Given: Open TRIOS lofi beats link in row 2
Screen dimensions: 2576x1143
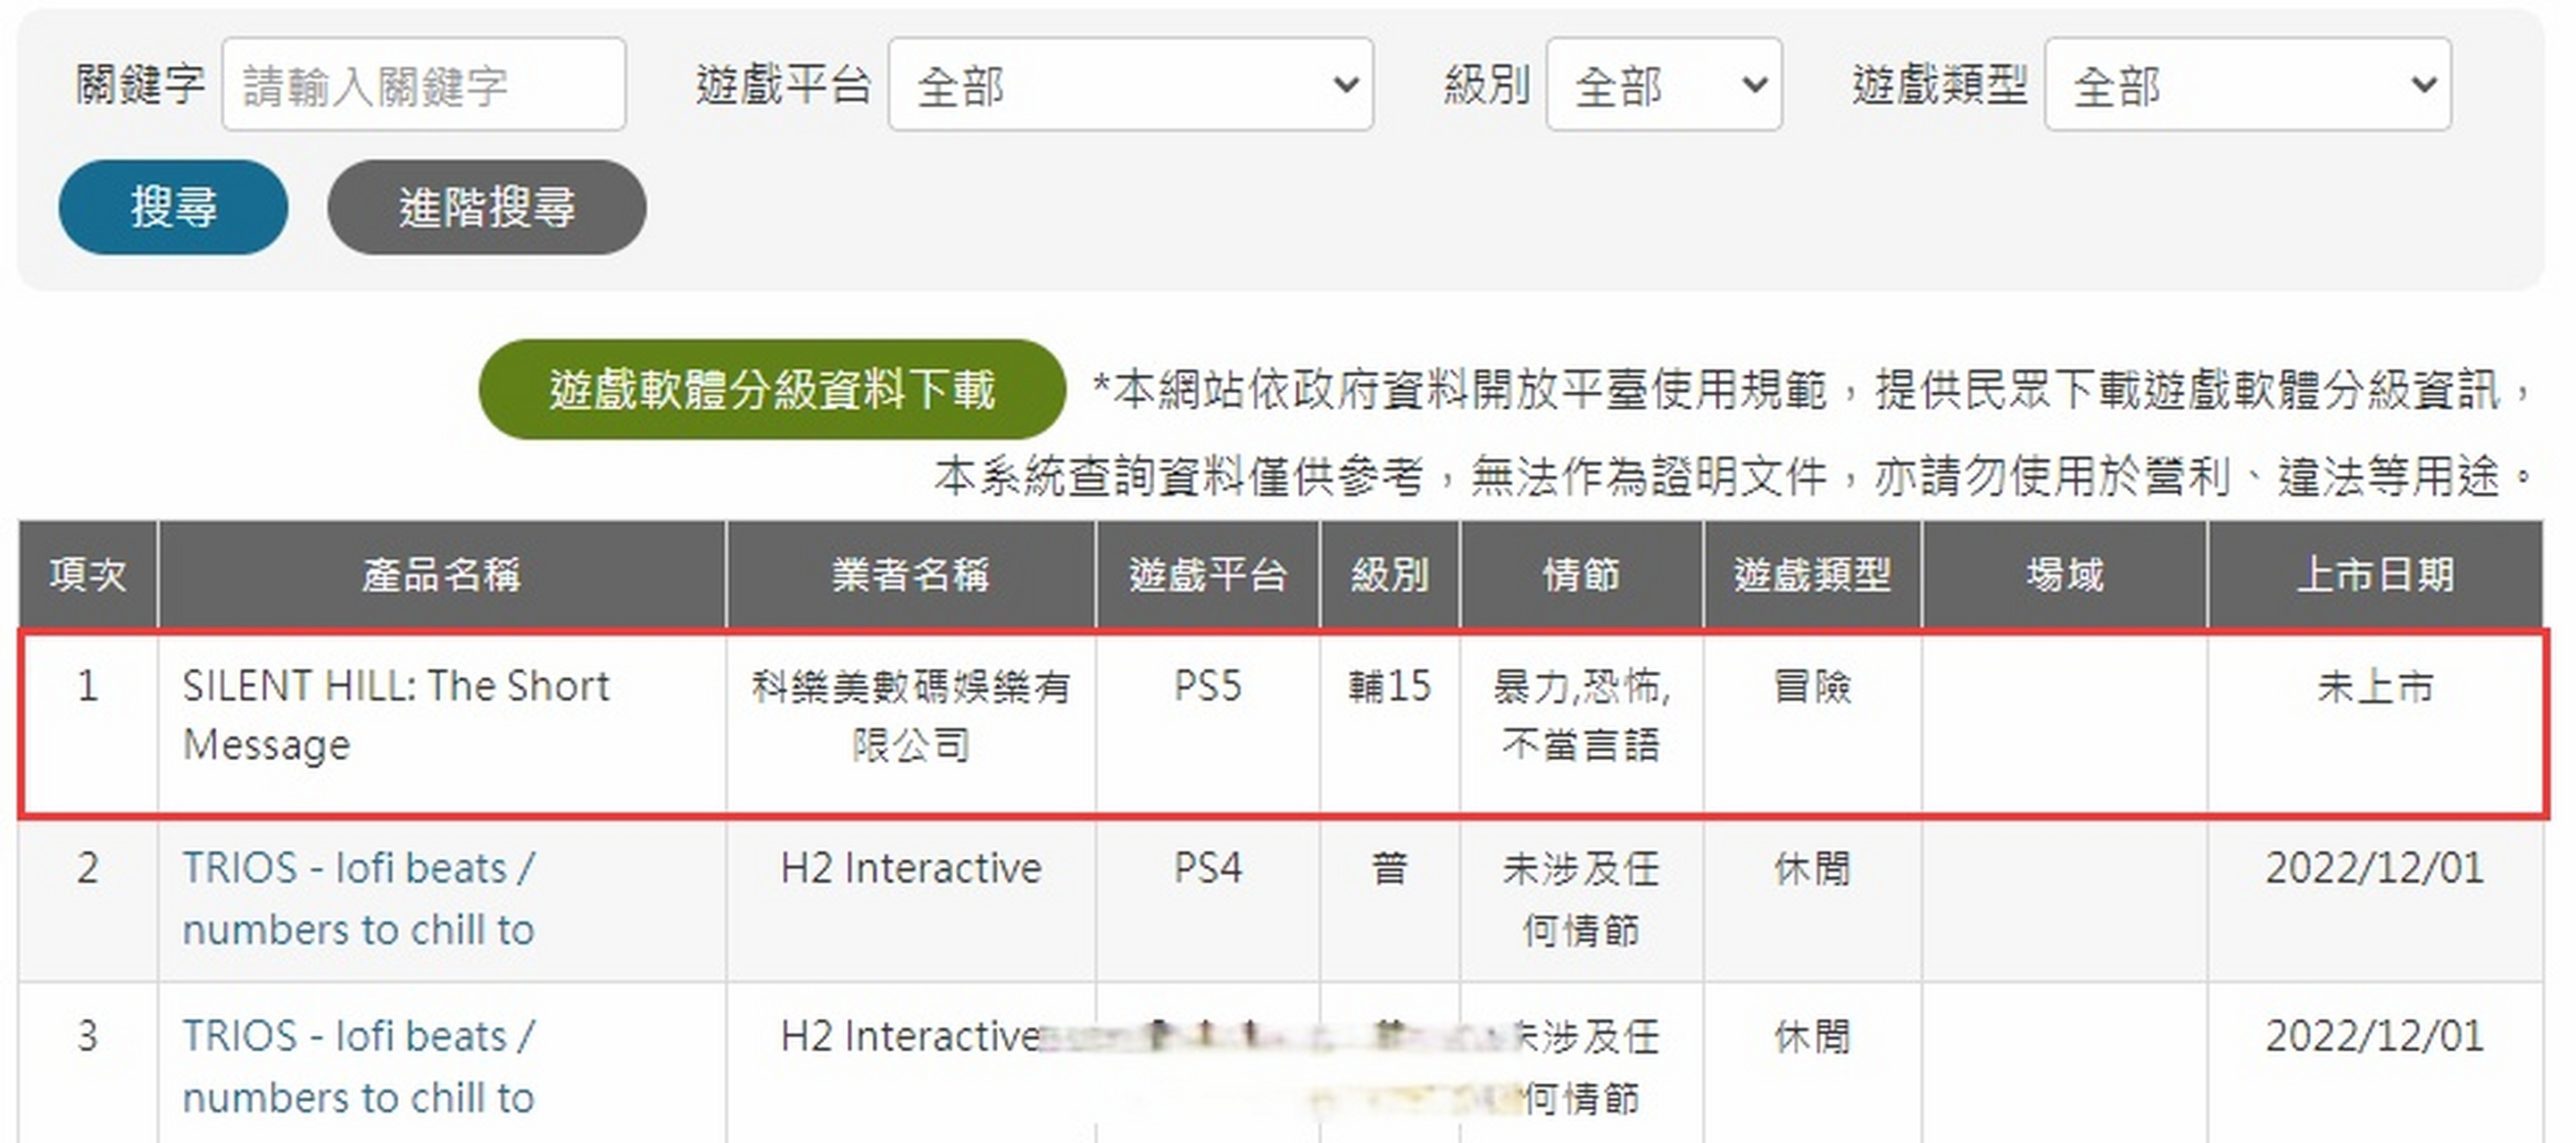Looking at the screenshot, I should pos(358,898).
